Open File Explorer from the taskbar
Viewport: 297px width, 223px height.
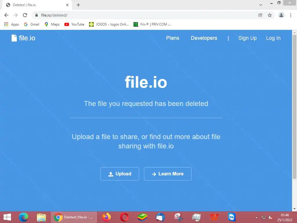(41, 217)
